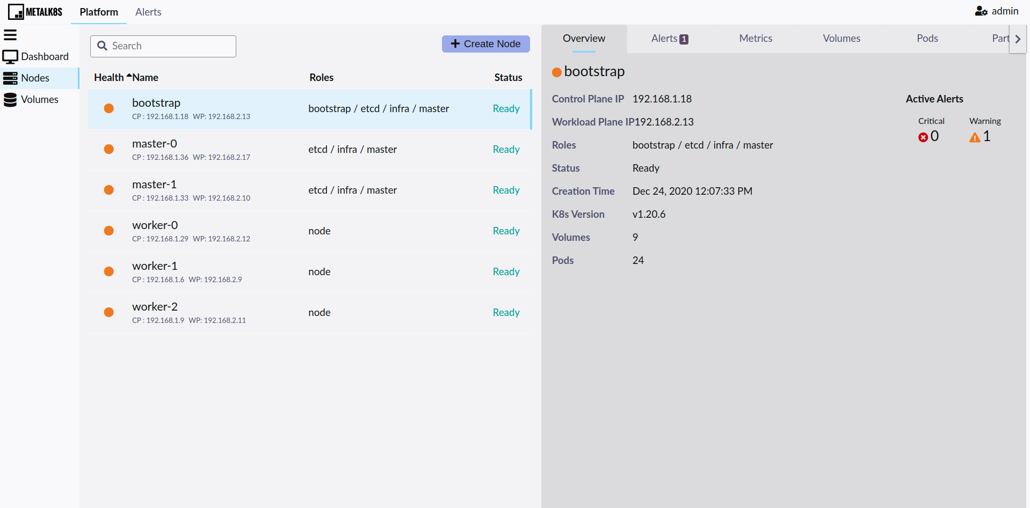Select the worker-0 node name
The image size is (1030, 508).
tap(155, 225)
